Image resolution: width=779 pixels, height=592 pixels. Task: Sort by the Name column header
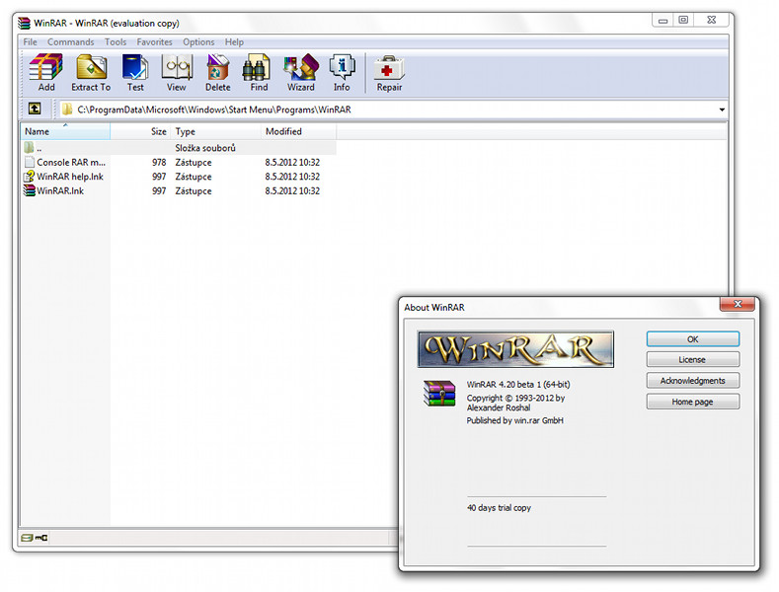tap(65, 131)
